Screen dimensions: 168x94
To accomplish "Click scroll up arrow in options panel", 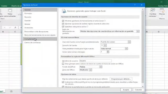I will coord(143,9).
